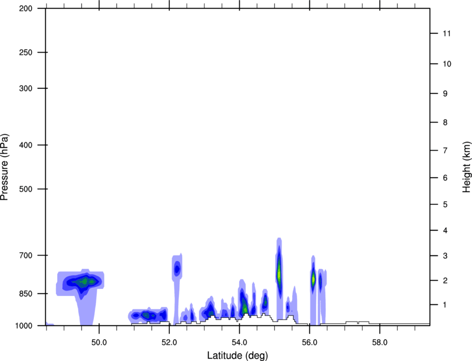
Task: Pick height tick label 6
Action: coord(445,178)
